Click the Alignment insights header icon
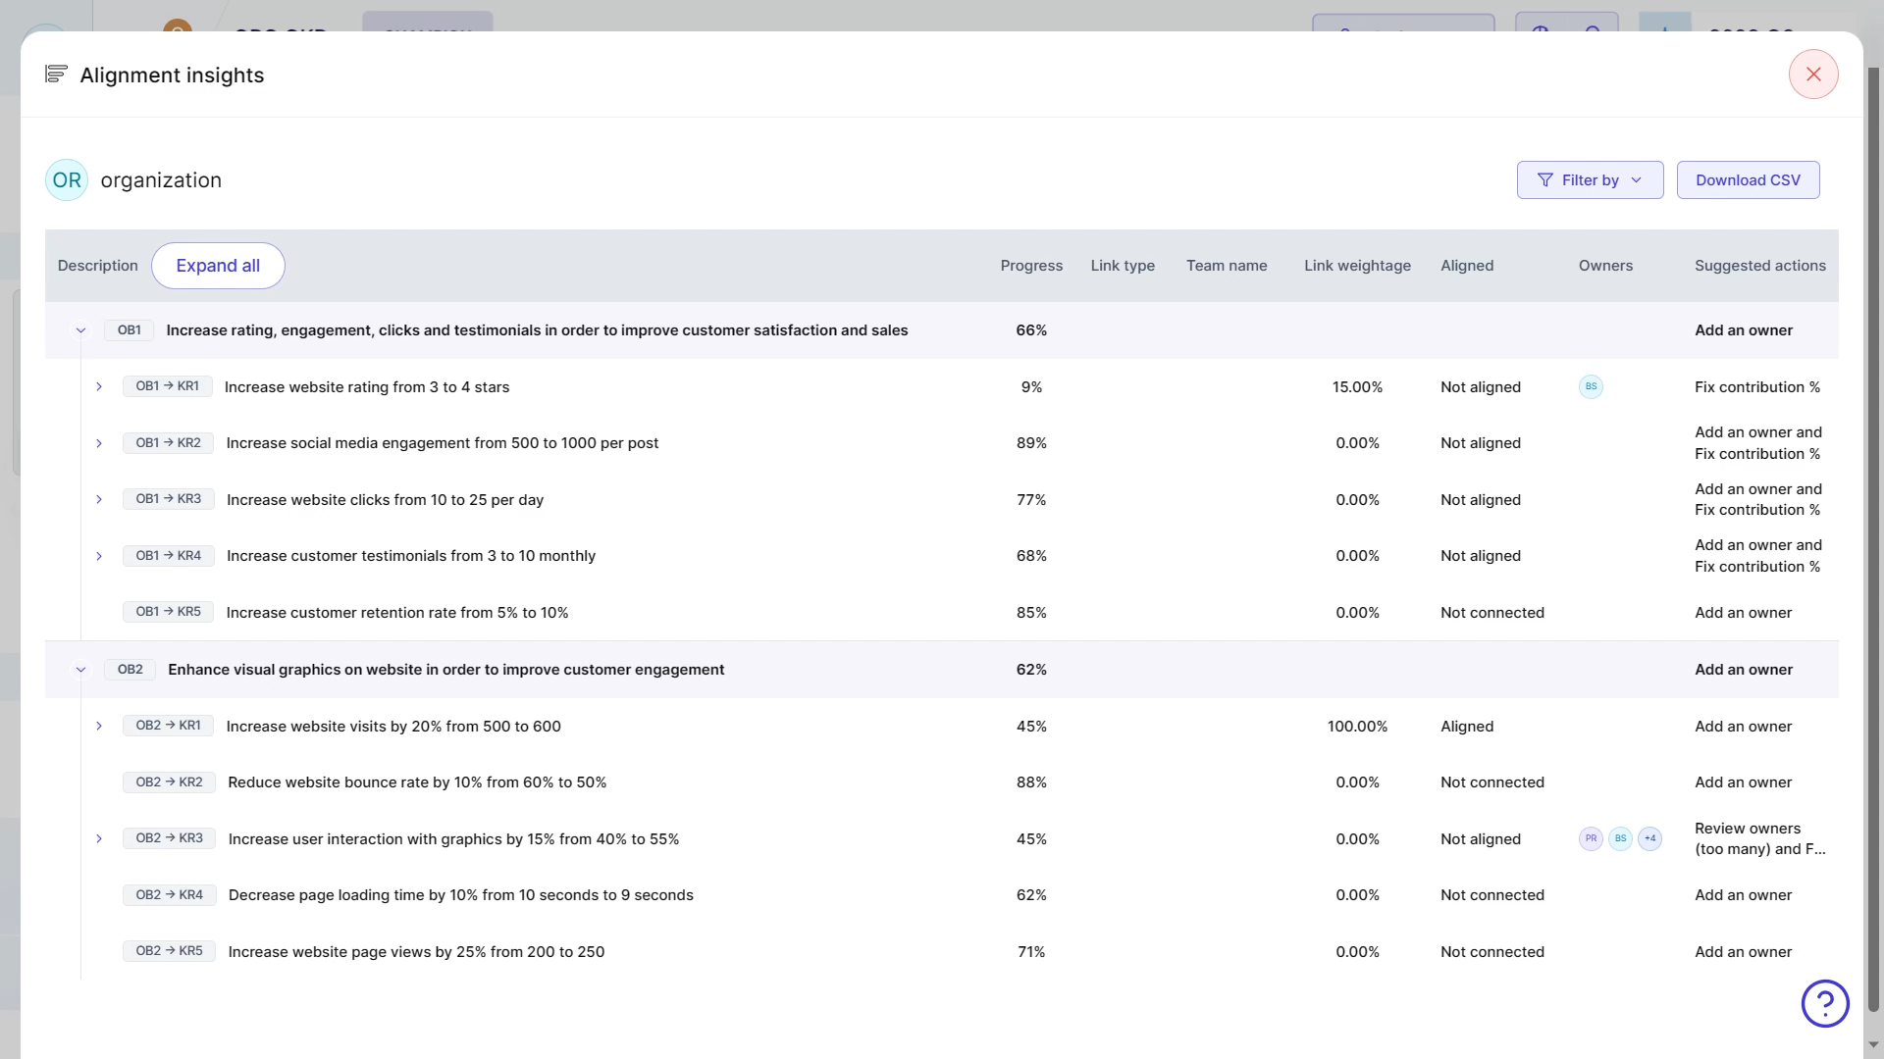This screenshot has width=1884, height=1059. tap(56, 75)
